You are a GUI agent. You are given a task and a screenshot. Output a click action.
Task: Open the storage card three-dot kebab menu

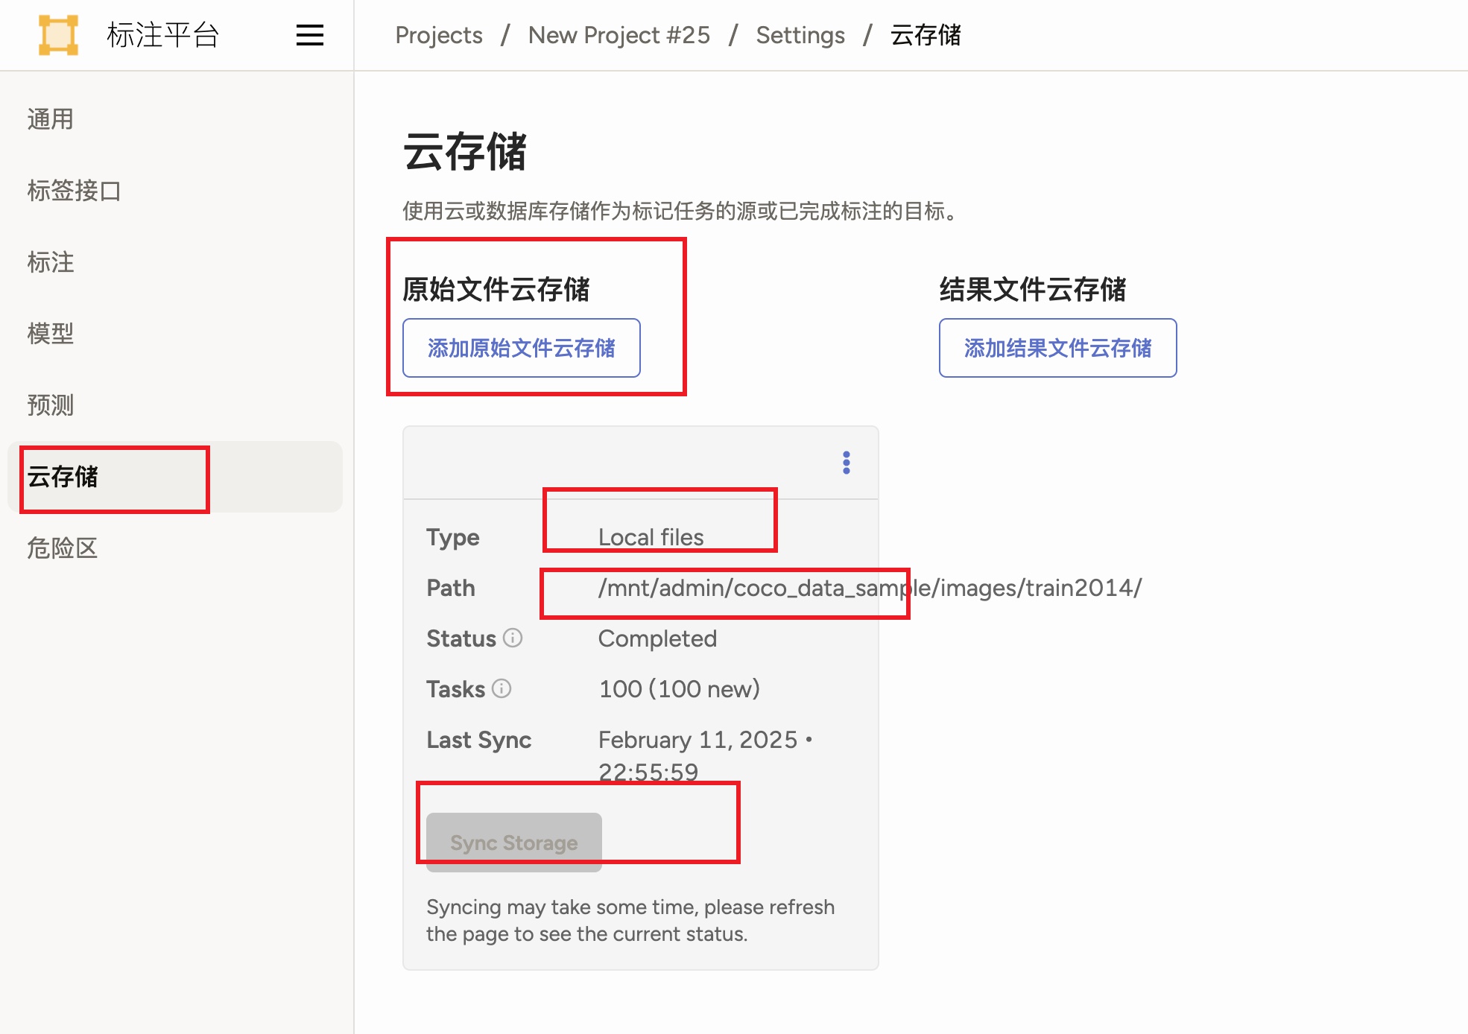[847, 462]
